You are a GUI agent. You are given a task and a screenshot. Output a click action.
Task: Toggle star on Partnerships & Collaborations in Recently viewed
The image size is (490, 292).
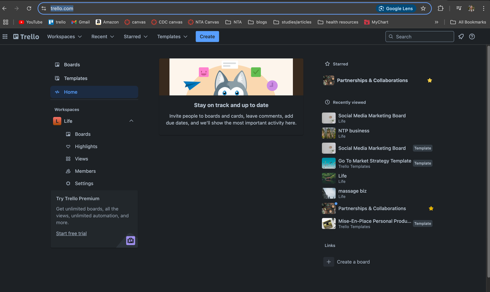tap(431, 208)
